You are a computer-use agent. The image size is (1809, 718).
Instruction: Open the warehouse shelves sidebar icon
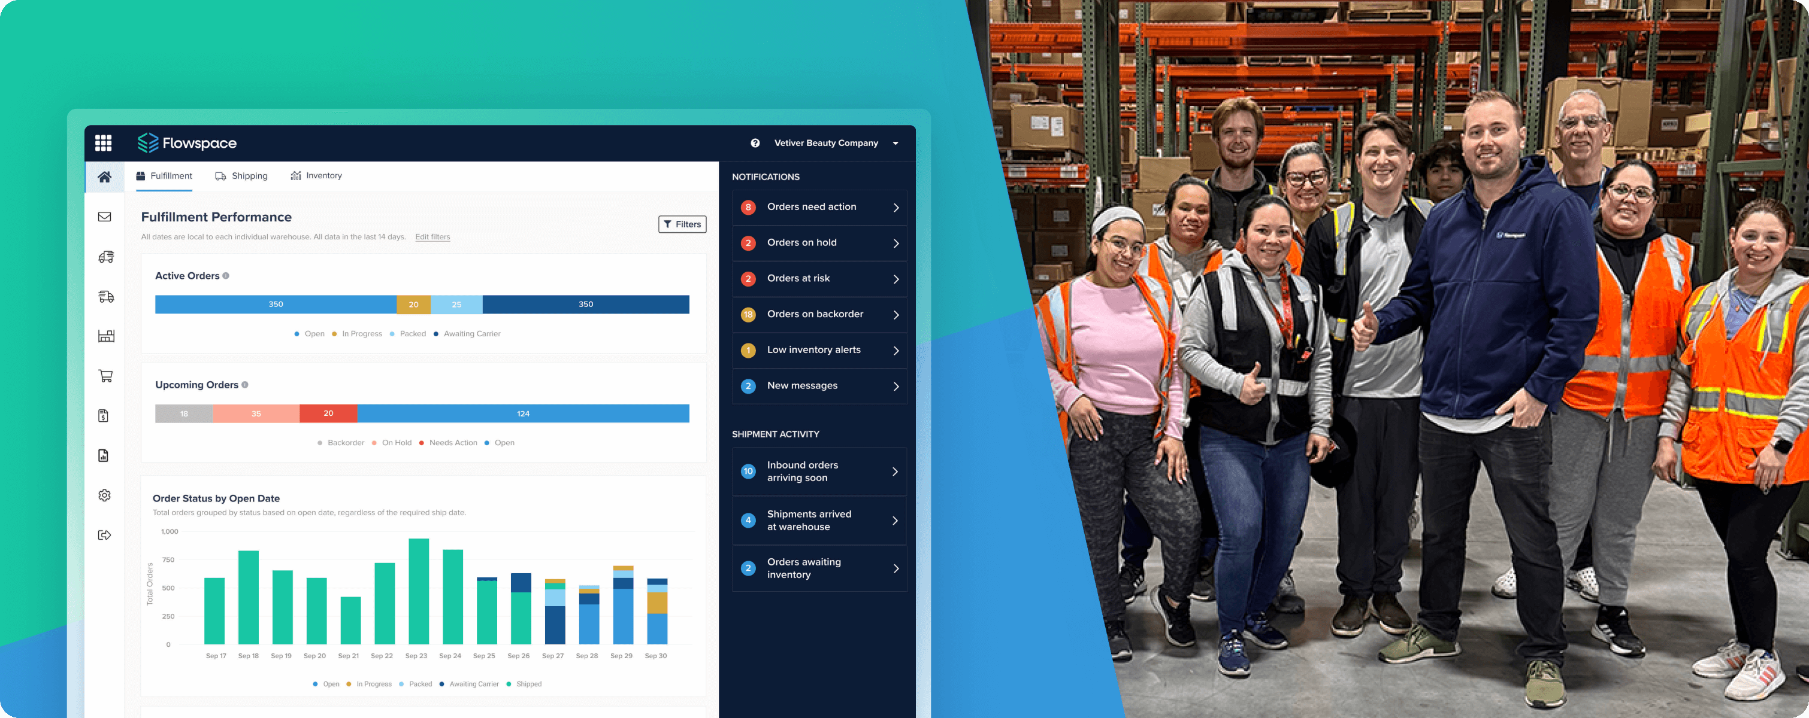coord(105,336)
